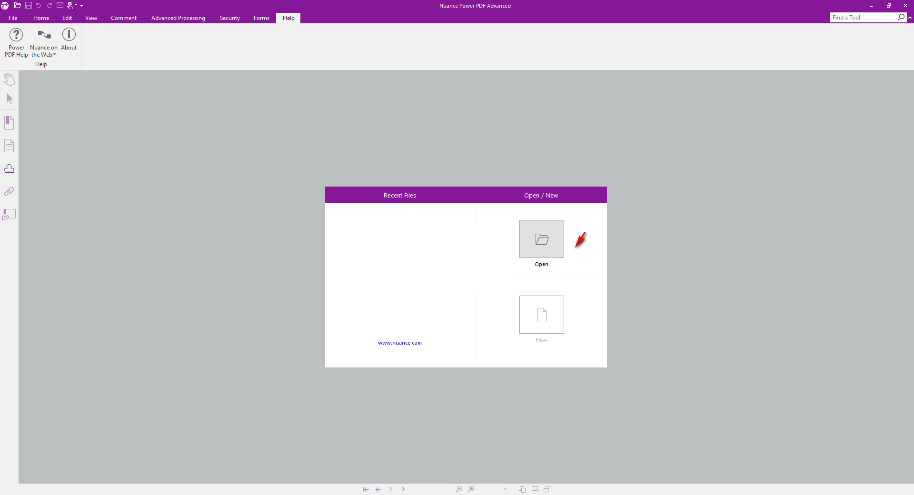Switch to the View ribbon tab
914x495 pixels.
point(91,18)
